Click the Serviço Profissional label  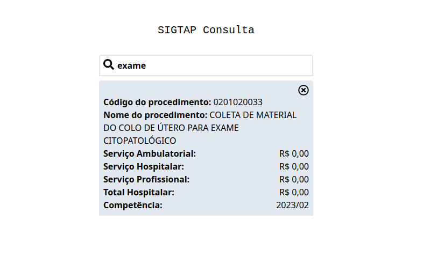146,180
